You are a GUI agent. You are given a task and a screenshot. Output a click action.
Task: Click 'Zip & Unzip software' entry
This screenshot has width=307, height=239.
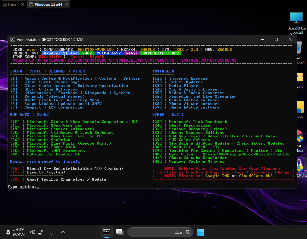click(x=185, y=89)
